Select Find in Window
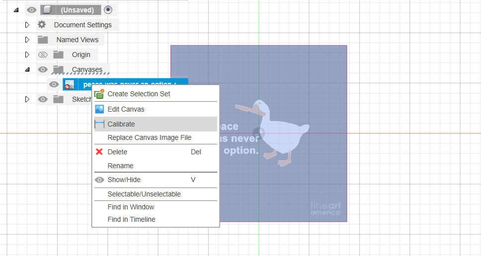 [x=156, y=207]
